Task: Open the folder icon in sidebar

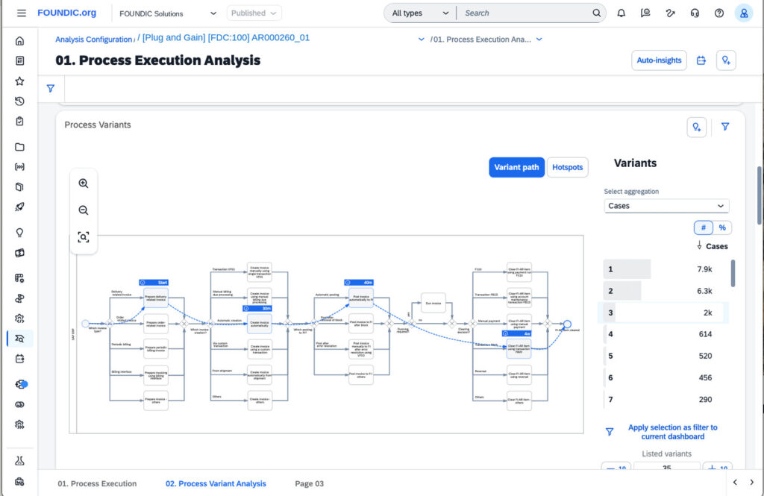Action: 19,147
